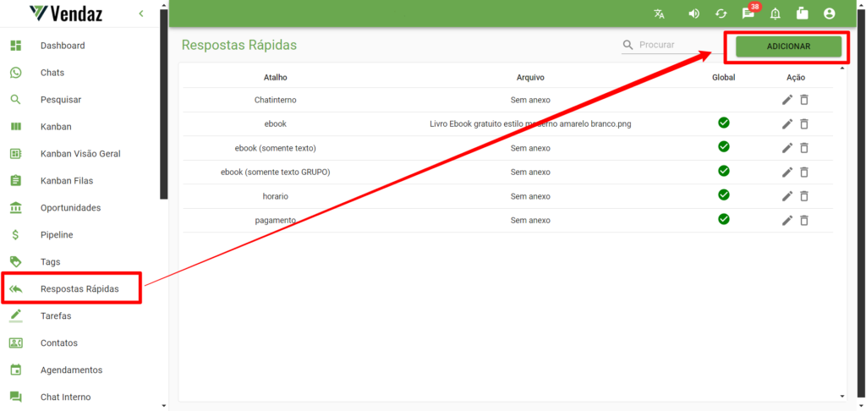Edit the pagamento quick reply
This screenshot has width=866, height=411.
pyautogui.click(x=787, y=220)
